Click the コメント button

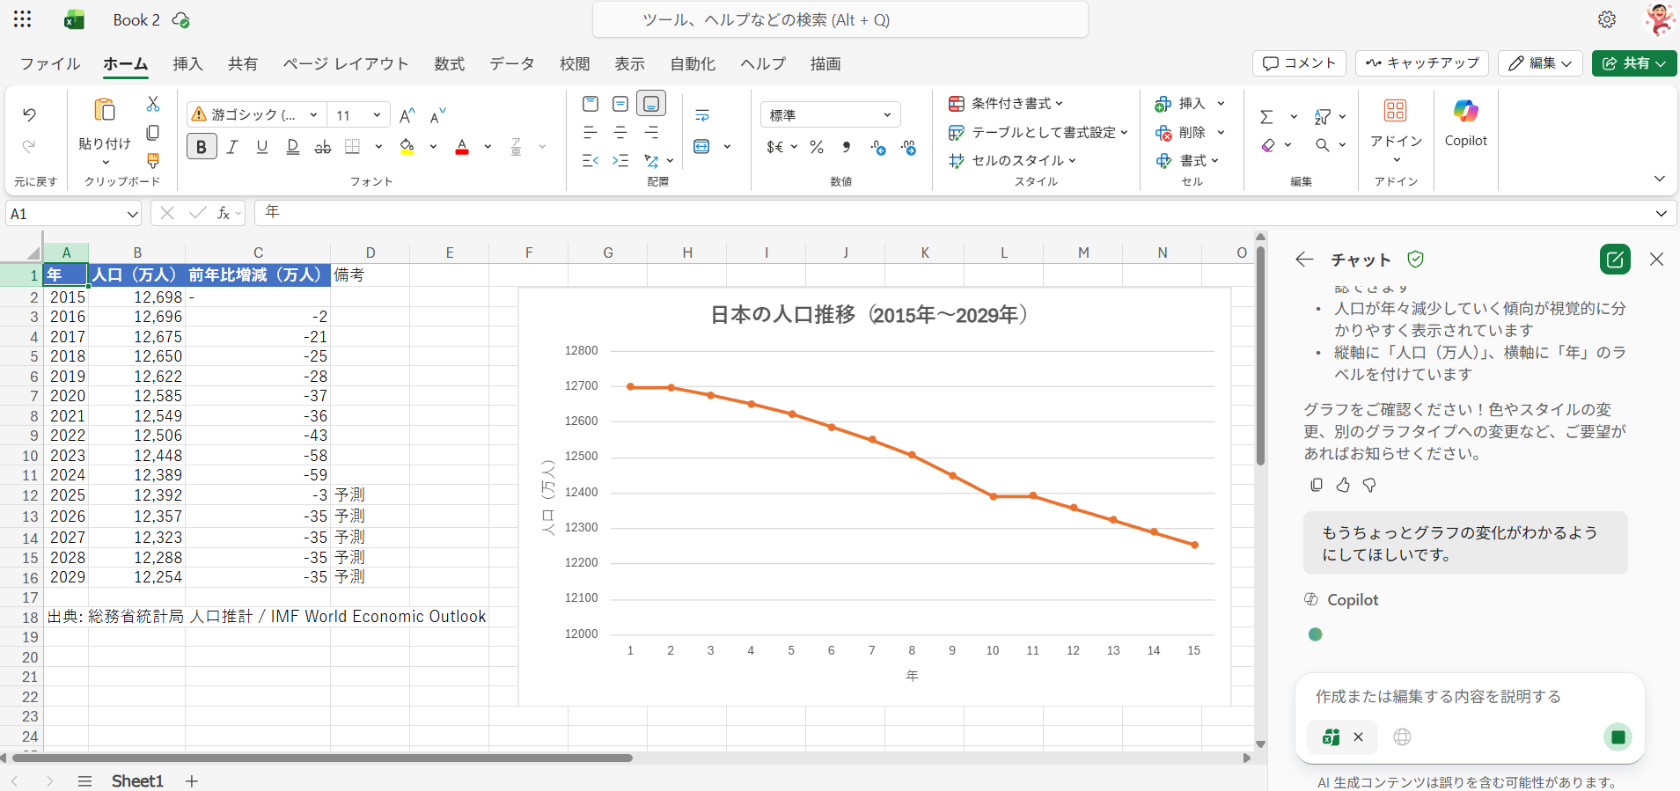[1299, 63]
